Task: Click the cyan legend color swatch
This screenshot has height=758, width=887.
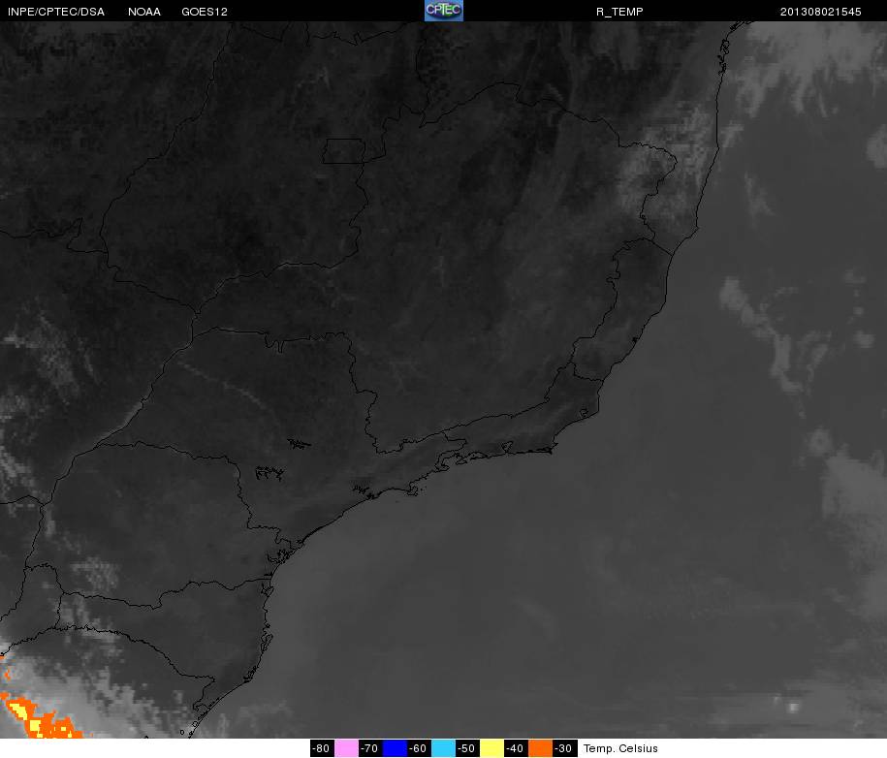Action: (443, 748)
